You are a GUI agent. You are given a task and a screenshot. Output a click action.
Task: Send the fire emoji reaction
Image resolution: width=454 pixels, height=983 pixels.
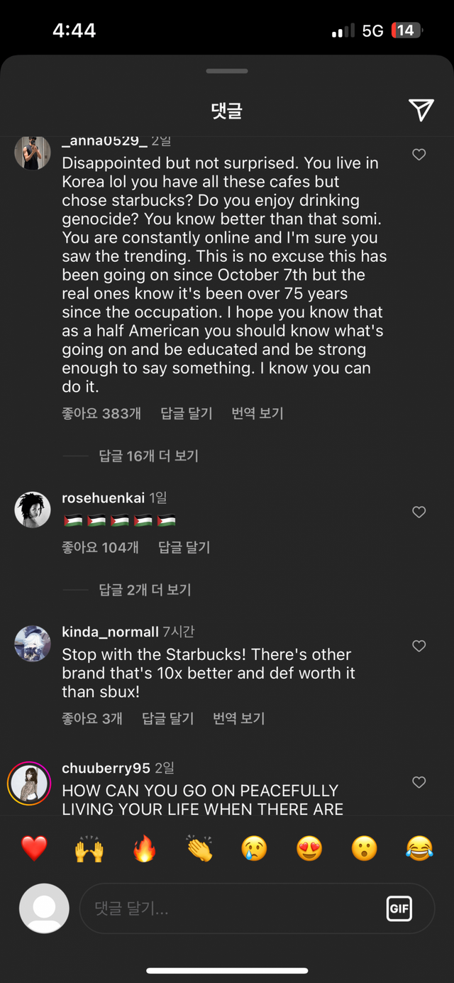tap(144, 849)
